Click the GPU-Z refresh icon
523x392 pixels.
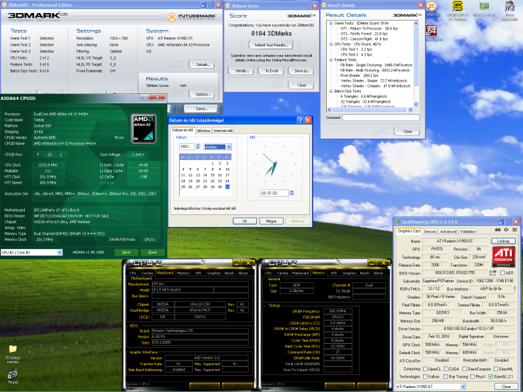pos(506,230)
